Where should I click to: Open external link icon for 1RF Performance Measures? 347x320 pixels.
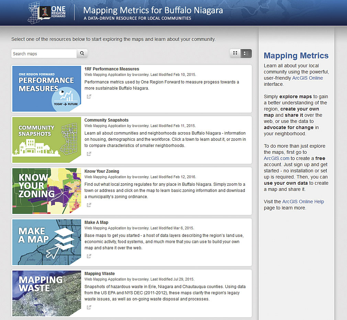point(89,96)
